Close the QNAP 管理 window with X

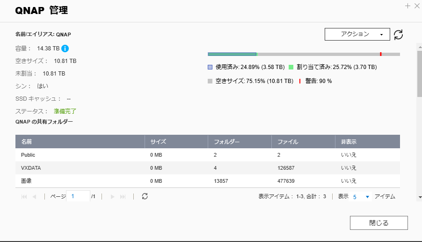pyautogui.click(x=417, y=6)
